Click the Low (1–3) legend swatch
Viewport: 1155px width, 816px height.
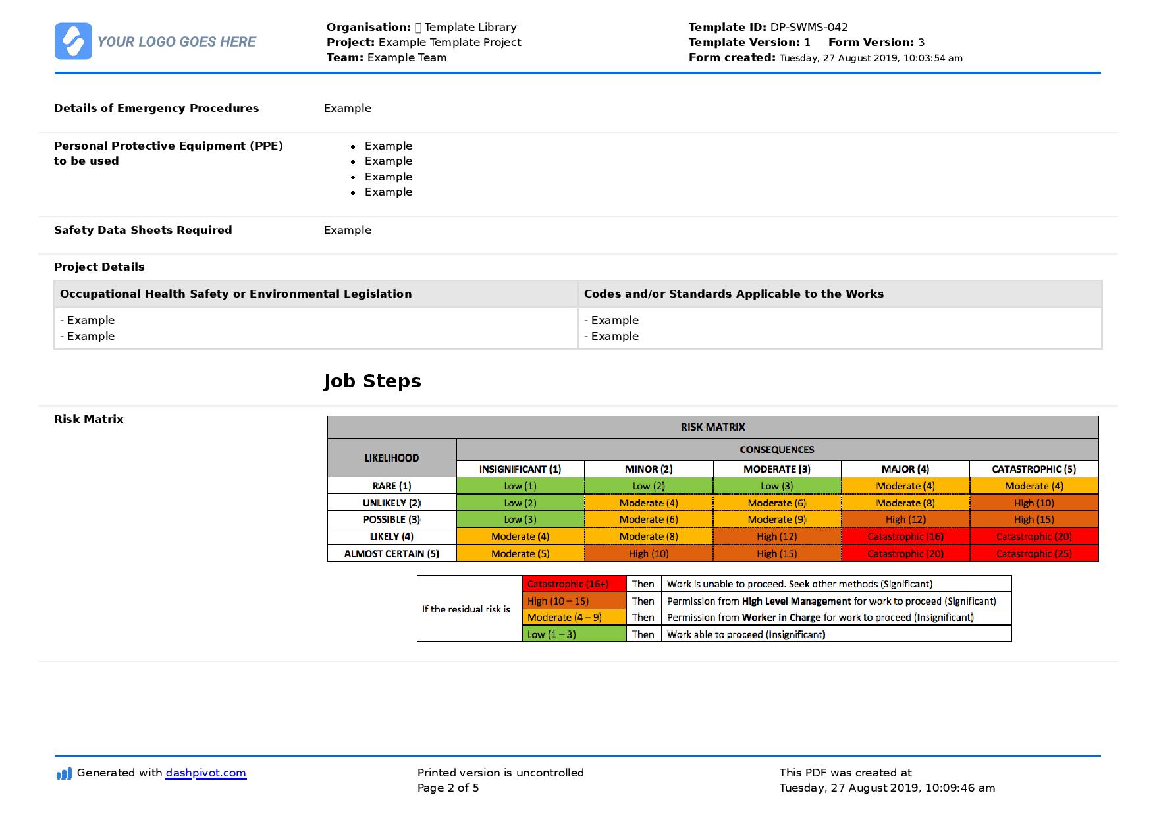tap(574, 635)
